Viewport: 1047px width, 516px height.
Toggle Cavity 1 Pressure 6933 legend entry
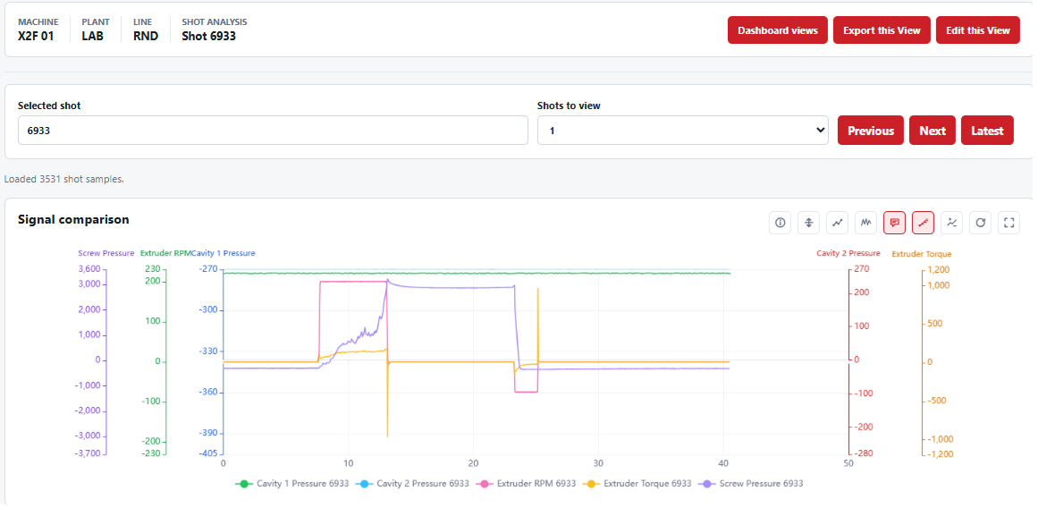coord(292,483)
